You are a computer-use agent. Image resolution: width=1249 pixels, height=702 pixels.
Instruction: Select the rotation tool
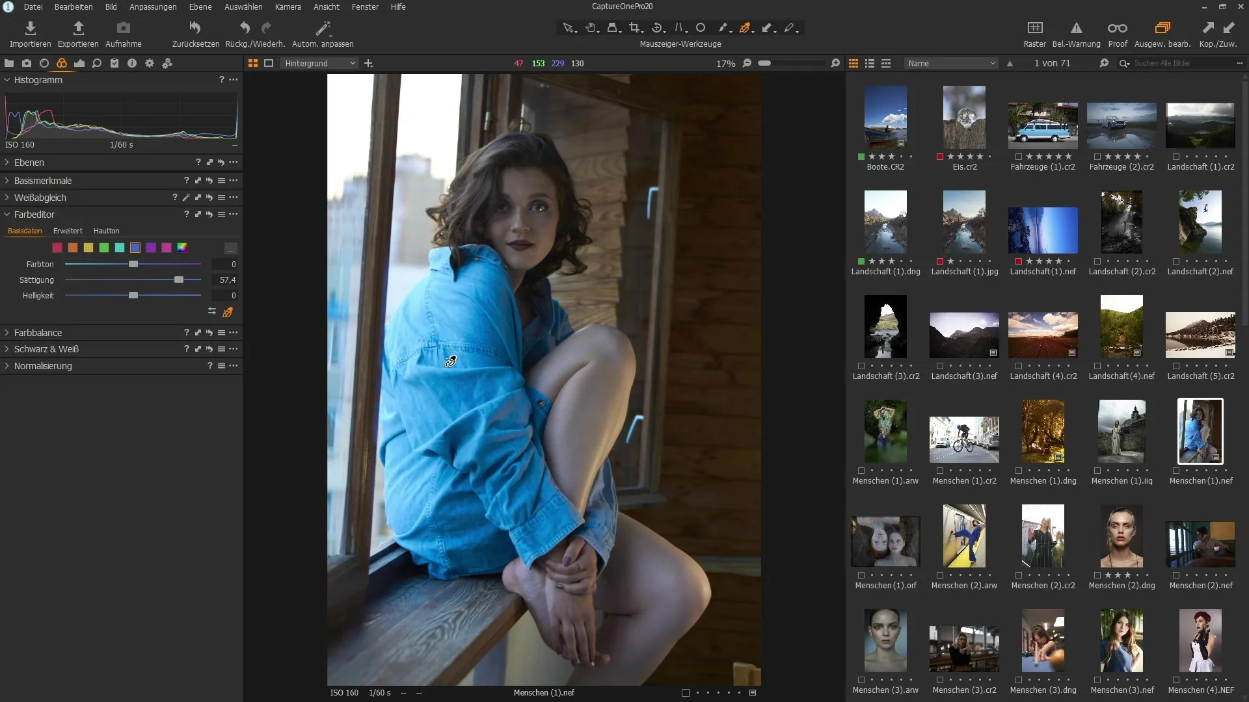point(657,28)
